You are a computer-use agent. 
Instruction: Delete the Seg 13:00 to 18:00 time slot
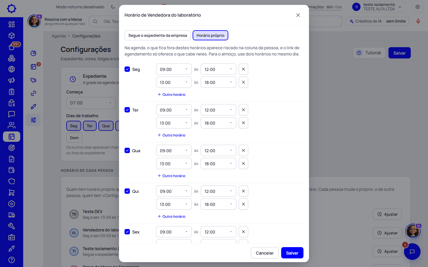(243, 82)
